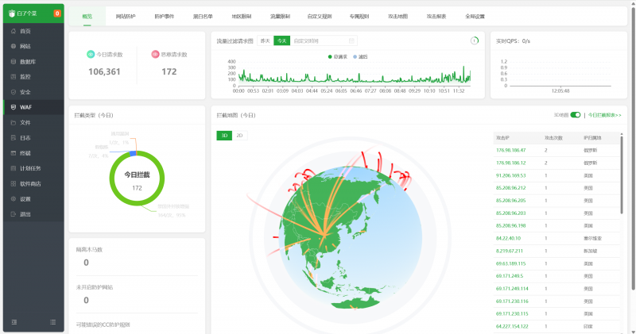Click the circular refresh timer icon on traffic chart

click(474, 40)
